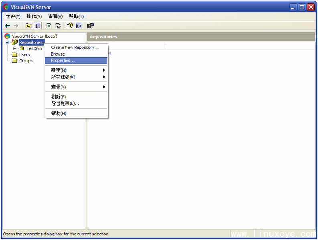The width and height of the screenshot is (318, 240).
Task: Open the 操作(A) menu
Action: (x=34, y=16)
